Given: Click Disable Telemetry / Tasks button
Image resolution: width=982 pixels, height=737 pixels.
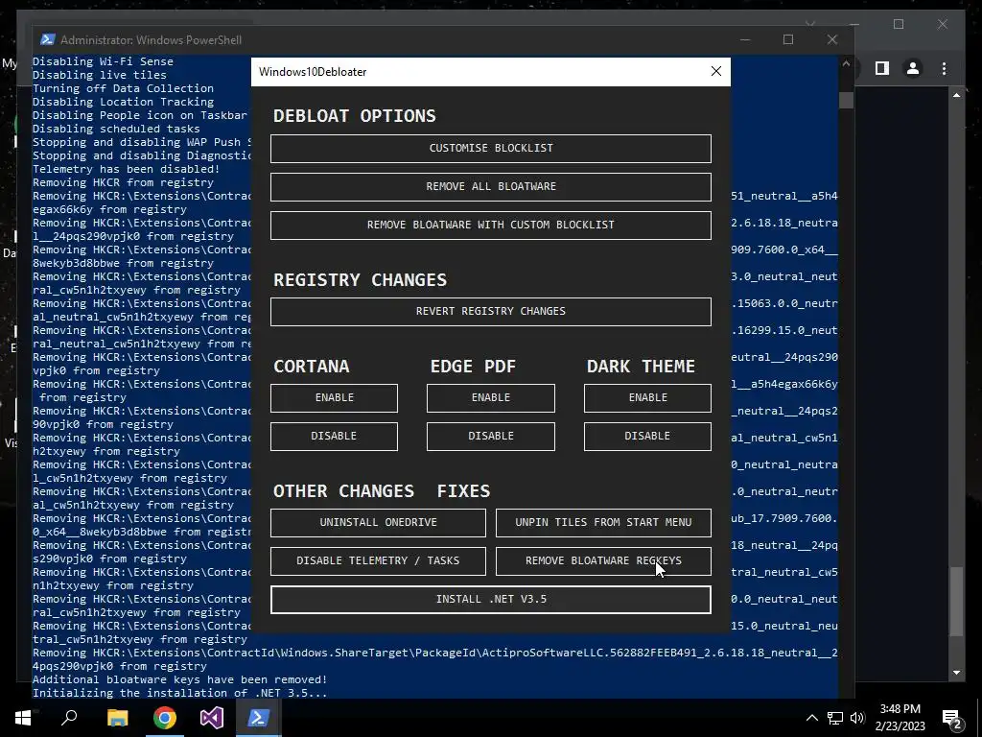Looking at the screenshot, I should pyautogui.click(x=378, y=560).
